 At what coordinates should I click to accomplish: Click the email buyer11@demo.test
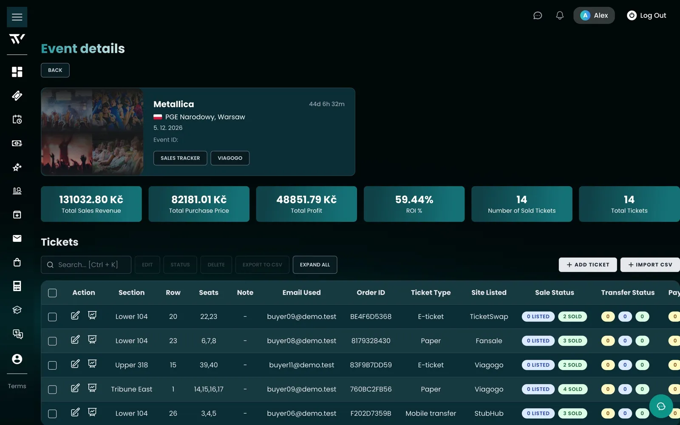[x=302, y=365]
